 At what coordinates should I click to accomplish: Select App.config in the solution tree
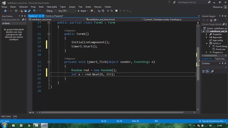217,40
